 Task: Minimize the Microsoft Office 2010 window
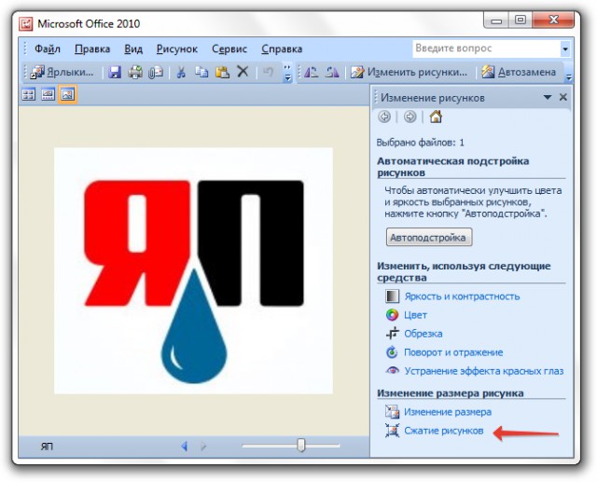tap(496, 20)
